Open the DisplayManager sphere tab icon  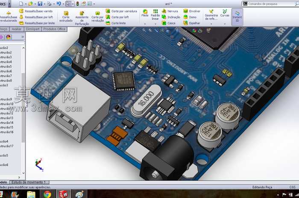[9, 37]
